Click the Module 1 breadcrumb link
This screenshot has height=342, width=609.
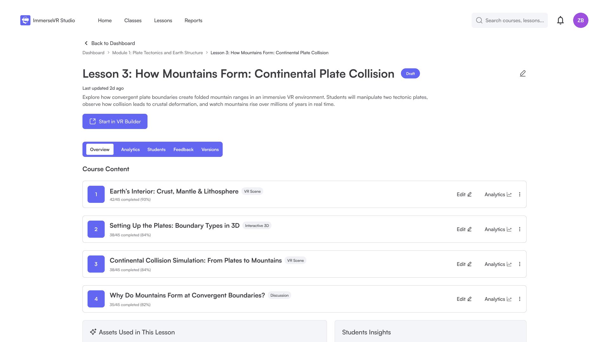157,53
